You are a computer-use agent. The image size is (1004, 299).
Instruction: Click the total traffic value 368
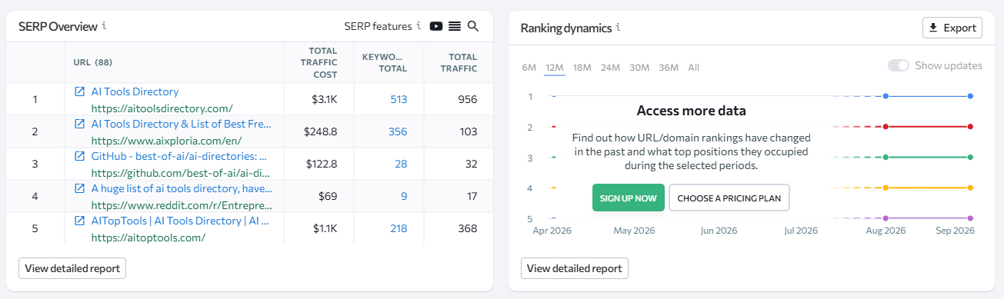coord(468,228)
